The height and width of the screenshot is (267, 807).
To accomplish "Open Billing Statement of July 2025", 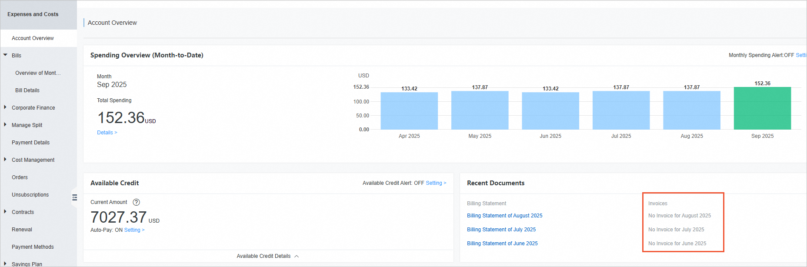I will coord(501,230).
